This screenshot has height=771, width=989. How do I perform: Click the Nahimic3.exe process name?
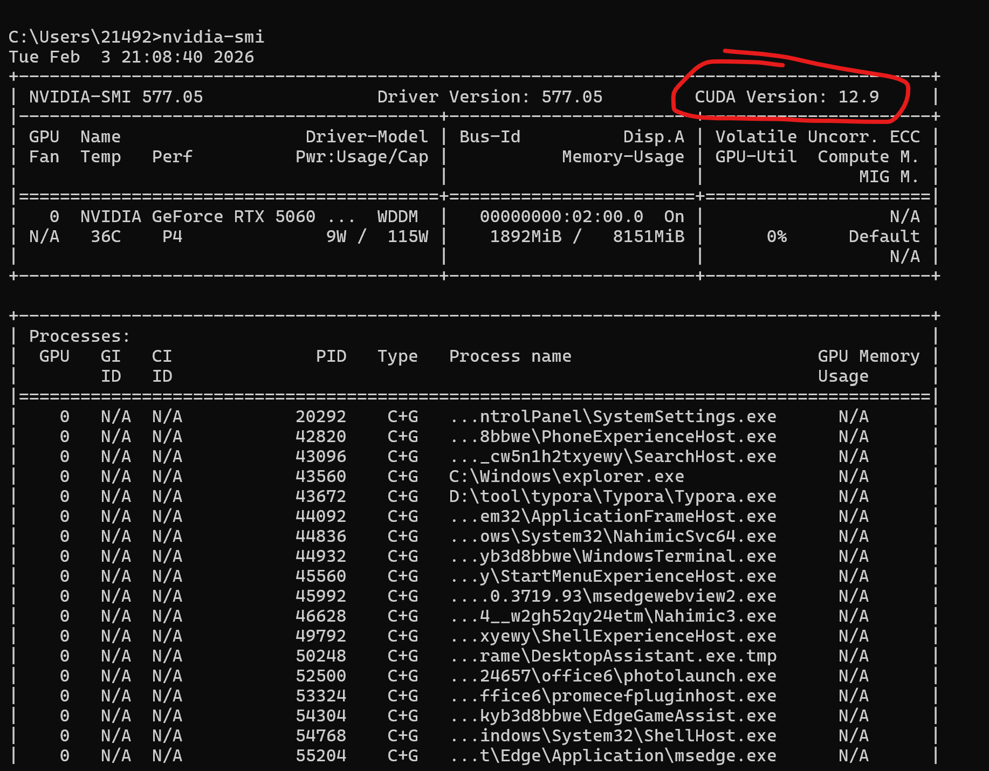[613, 616]
